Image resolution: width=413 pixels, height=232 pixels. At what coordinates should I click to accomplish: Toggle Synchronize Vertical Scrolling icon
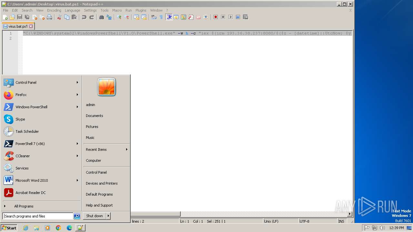click(136, 17)
